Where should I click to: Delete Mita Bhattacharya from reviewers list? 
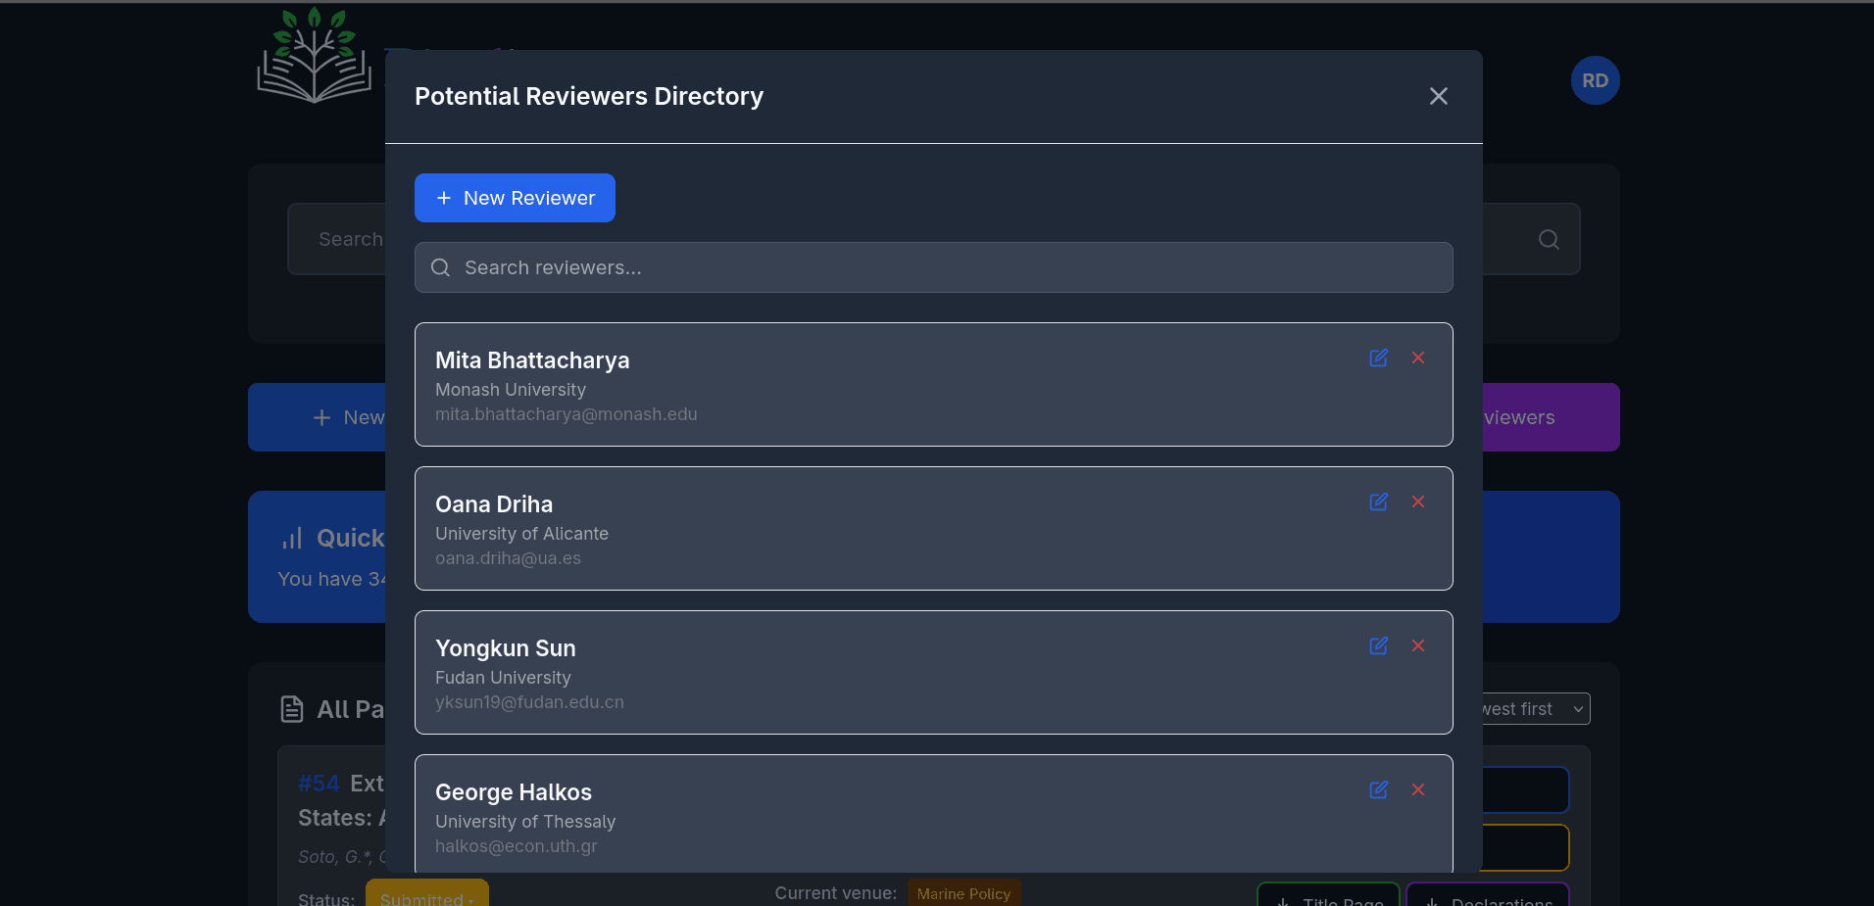(1418, 358)
